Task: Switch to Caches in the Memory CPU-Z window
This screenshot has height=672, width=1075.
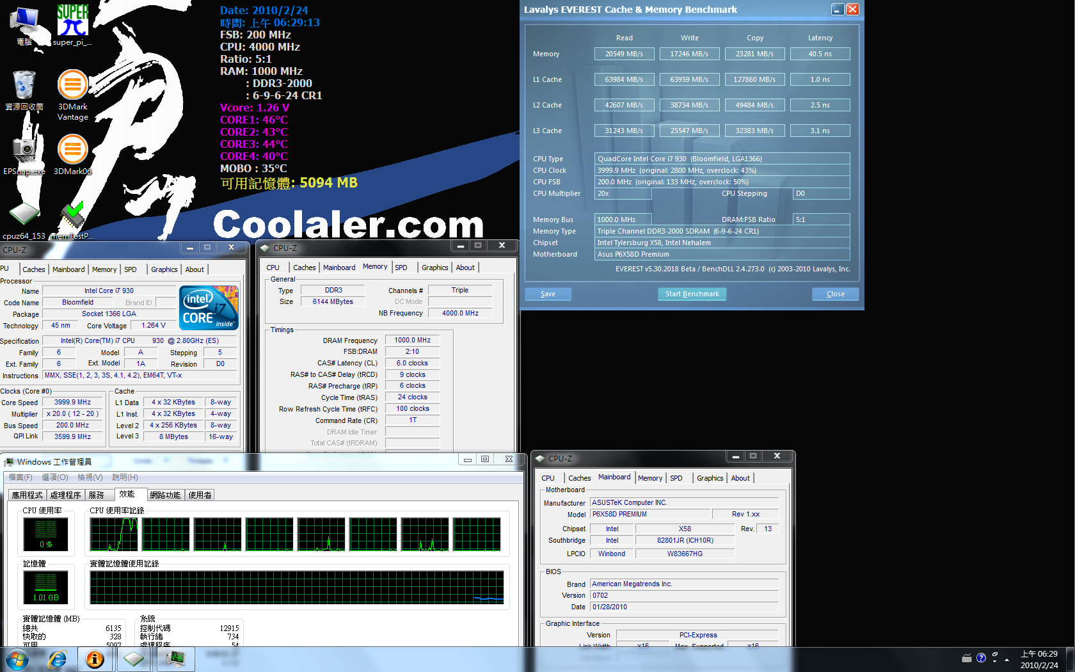Action: 305,268
